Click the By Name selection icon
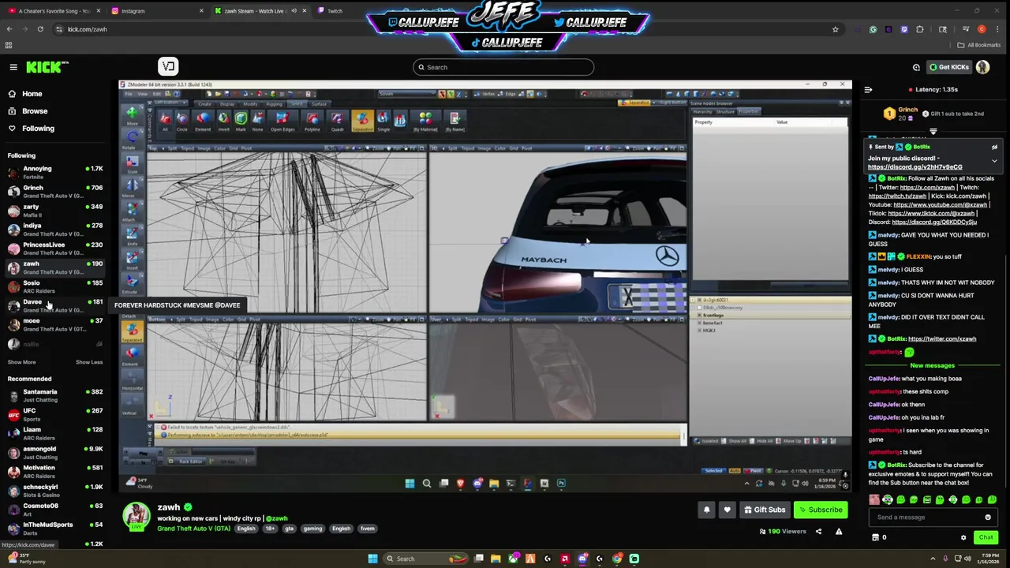1010x568 pixels. 454,120
